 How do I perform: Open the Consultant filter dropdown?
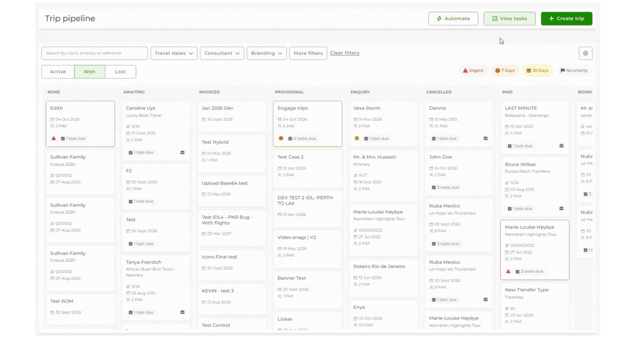(x=222, y=53)
